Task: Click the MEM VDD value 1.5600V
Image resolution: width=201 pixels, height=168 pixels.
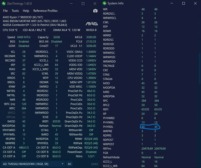Action: 91,69
